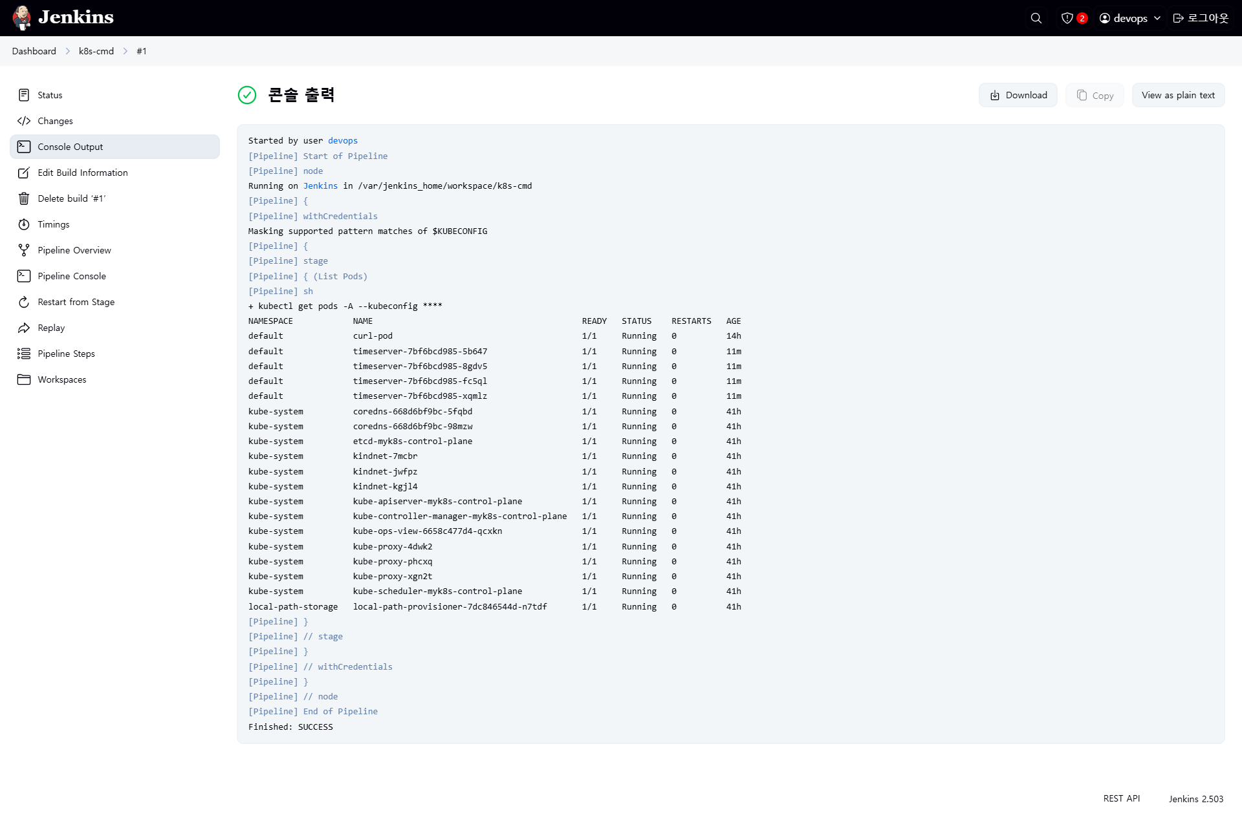Click View as plain text button
1242x819 pixels.
pyautogui.click(x=1177, y=95)
